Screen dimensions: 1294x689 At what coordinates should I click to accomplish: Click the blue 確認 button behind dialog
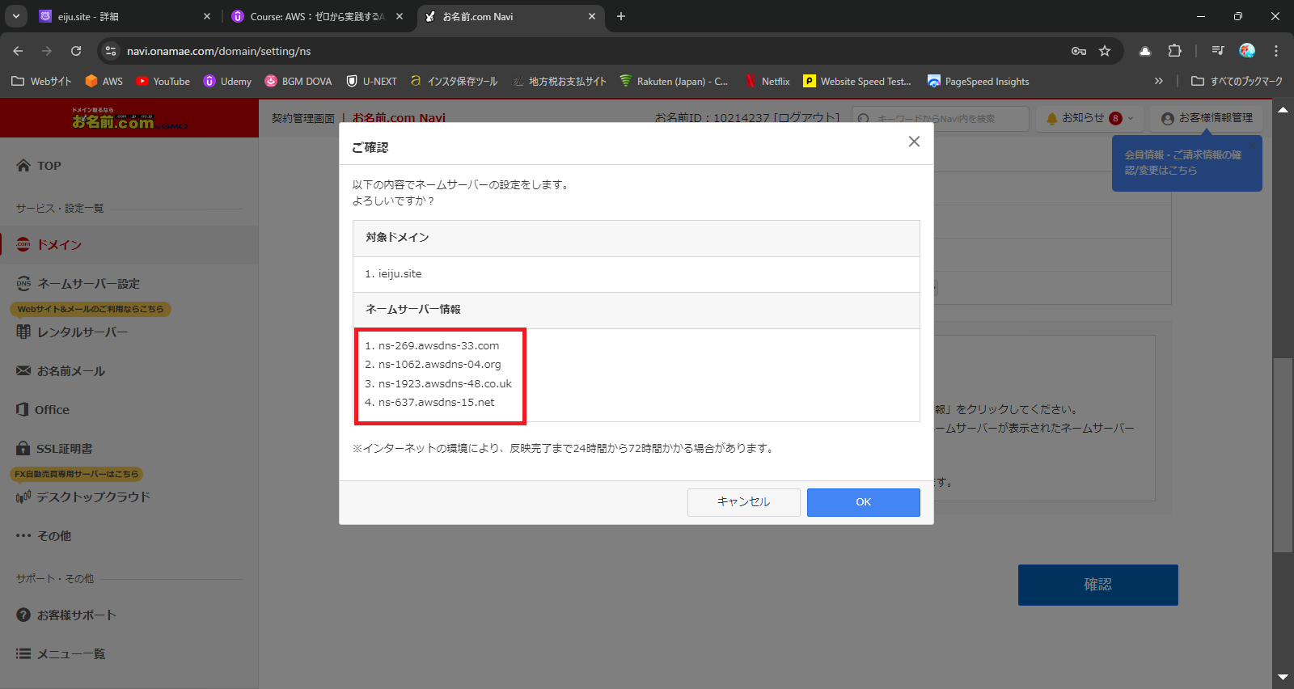tap(1097, 585)
